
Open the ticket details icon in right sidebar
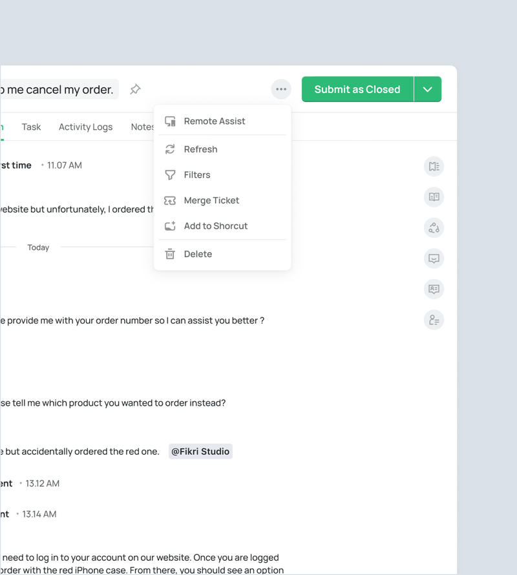[434, 166]
